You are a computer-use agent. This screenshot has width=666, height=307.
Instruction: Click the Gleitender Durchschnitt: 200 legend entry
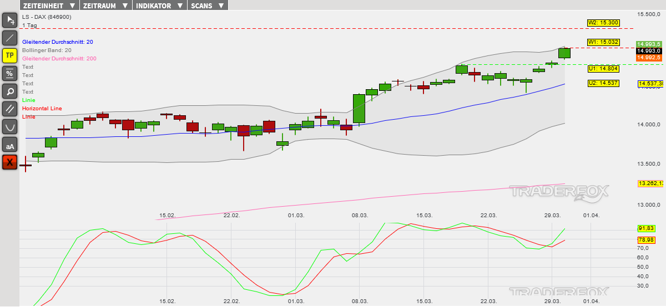59,59
